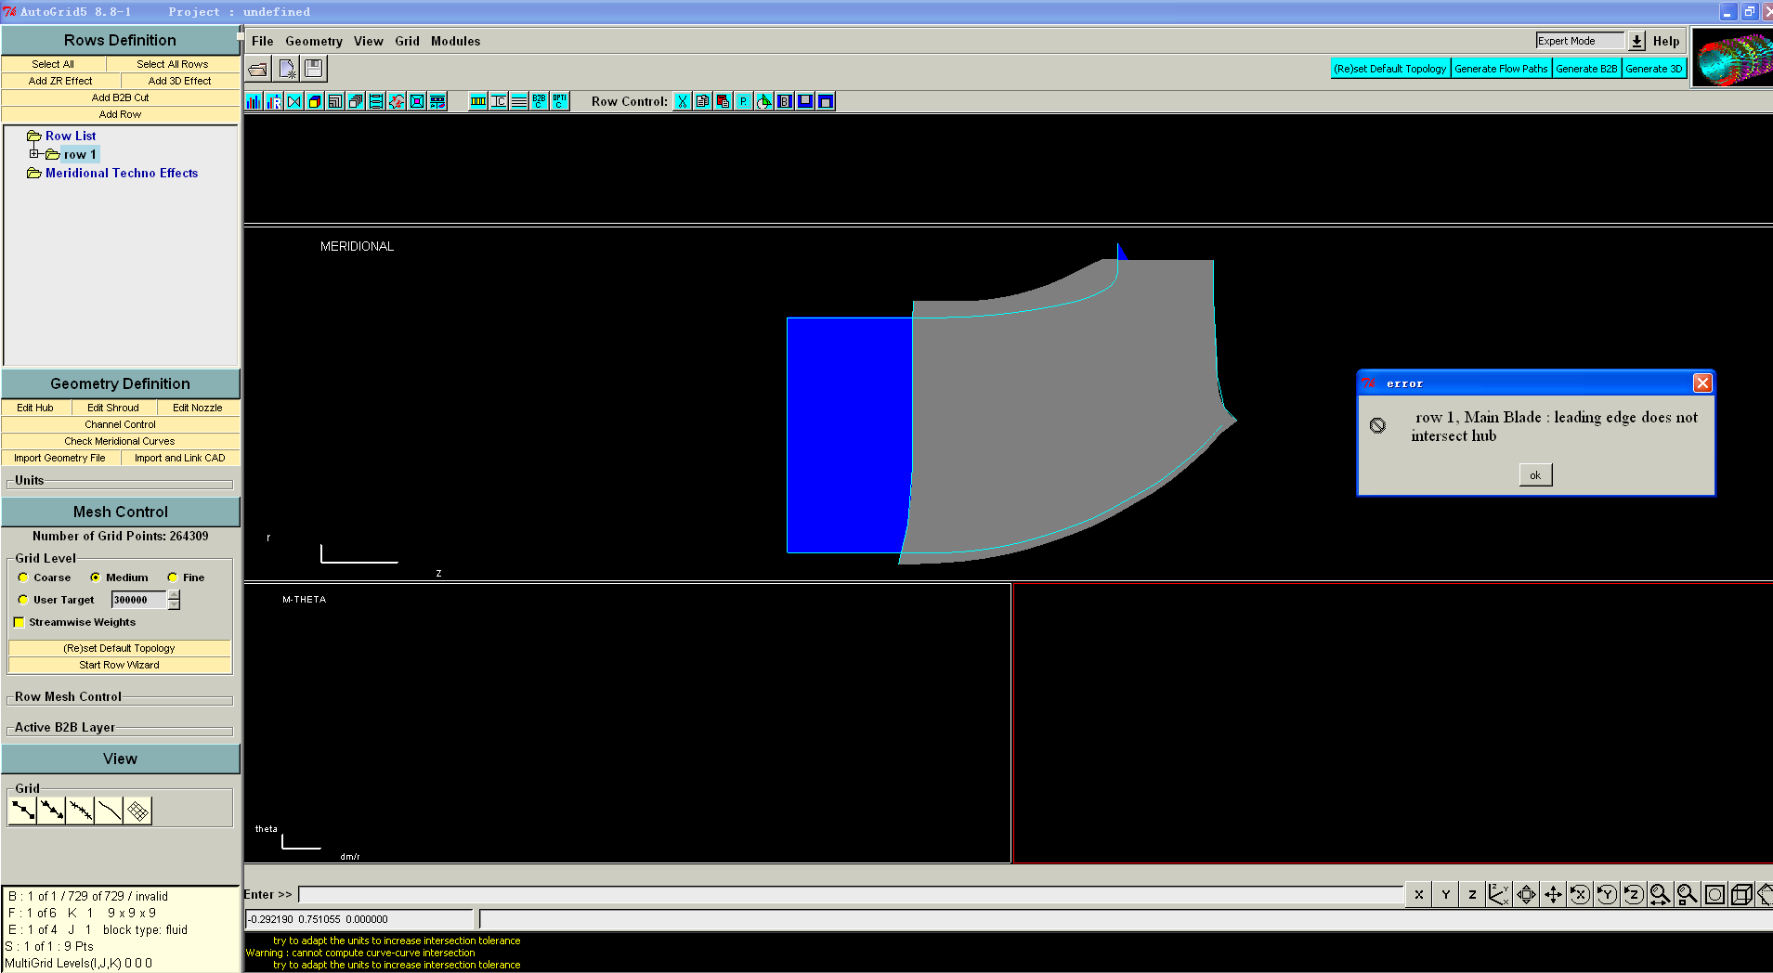Click the open project folder icon
The image size is (1773, 973).
[258, 69]
